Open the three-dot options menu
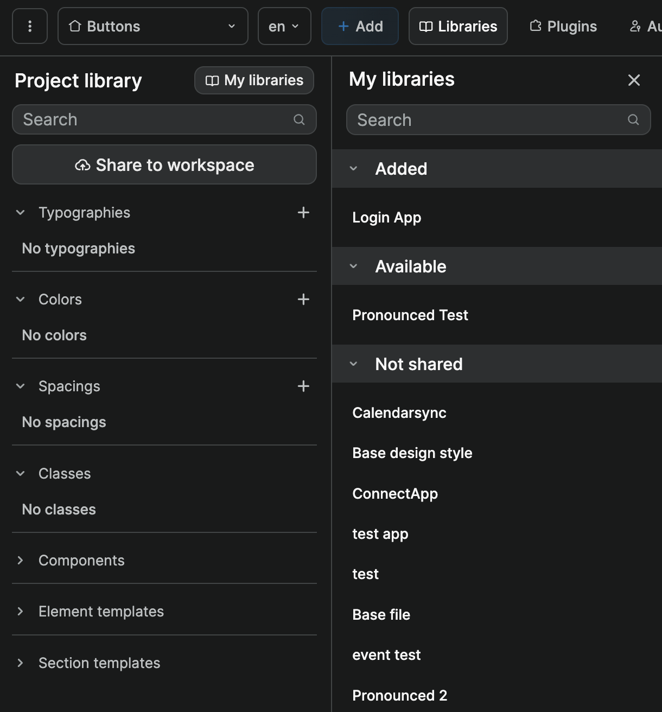This screenshot has width=662, height=712. pos(30,26)
